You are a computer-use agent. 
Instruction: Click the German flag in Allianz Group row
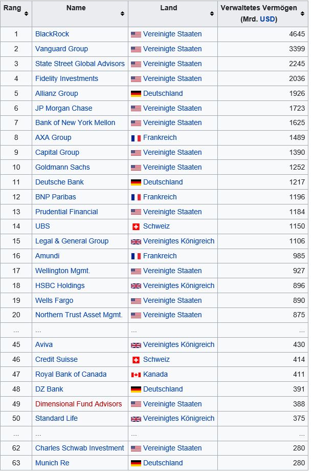136,94
